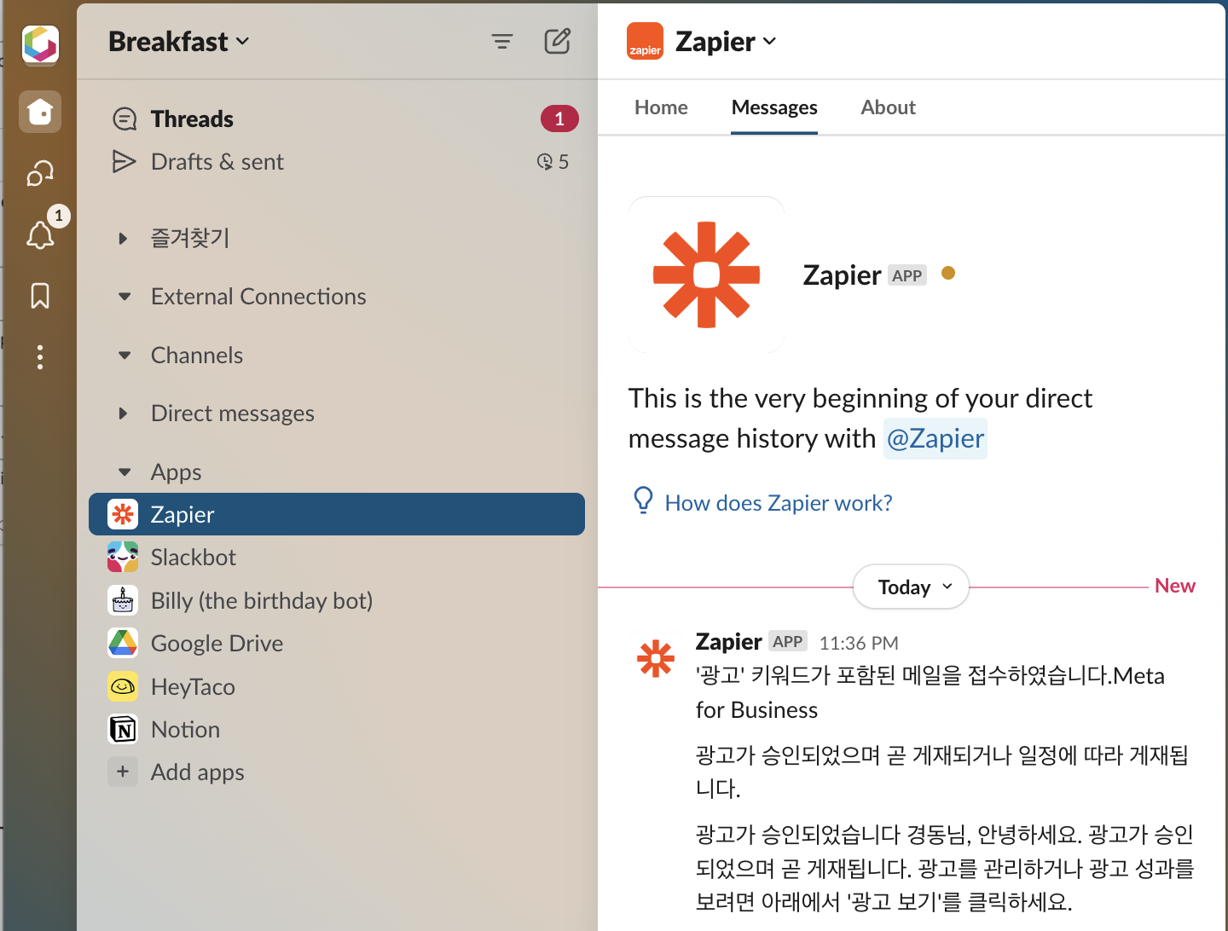Image resolution: width=1228 pixels, height=931 pixels.
Task: Click the APP badge beside Zapier title
Action: pos(907,275)
